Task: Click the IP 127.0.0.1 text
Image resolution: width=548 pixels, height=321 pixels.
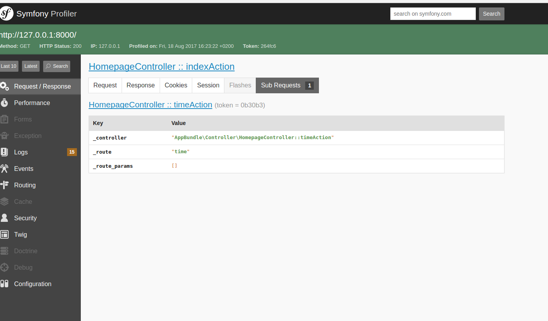Action: coord(105,46)
